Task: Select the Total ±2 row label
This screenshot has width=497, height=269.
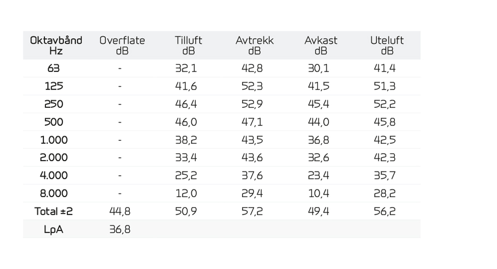Action: 53,211
